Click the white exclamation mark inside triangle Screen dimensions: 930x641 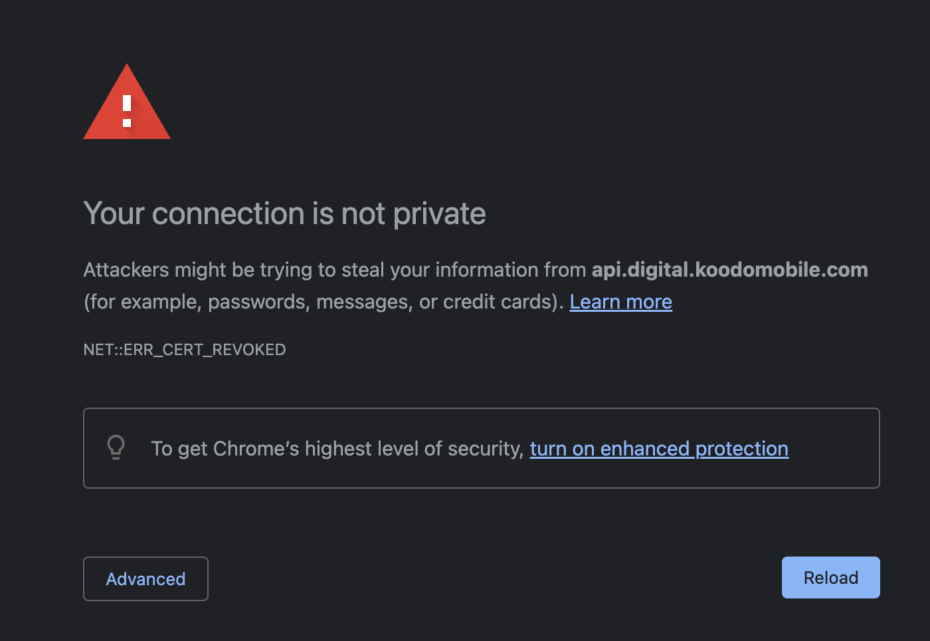point(127,111)
